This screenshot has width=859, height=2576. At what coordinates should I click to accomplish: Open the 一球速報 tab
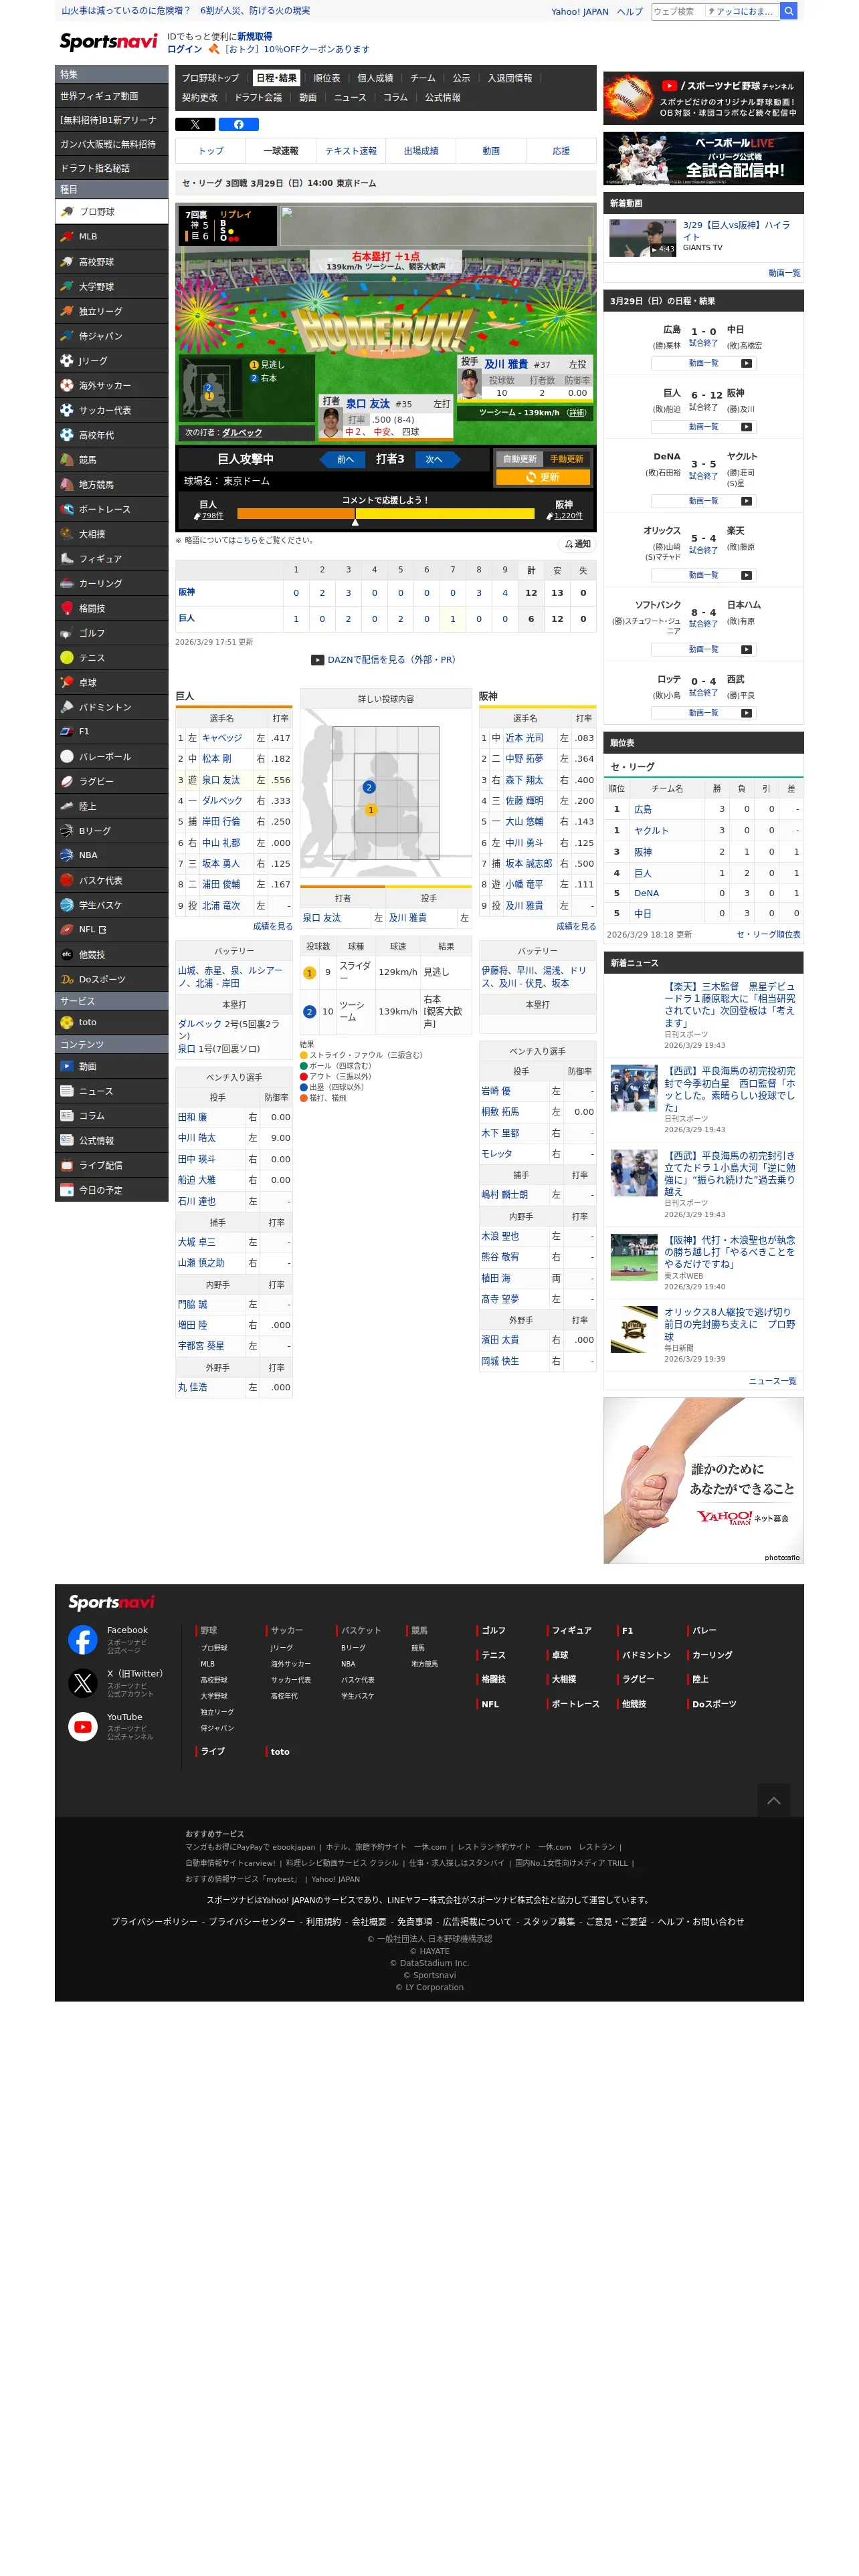pyautogui.click(x=281, y=151)
